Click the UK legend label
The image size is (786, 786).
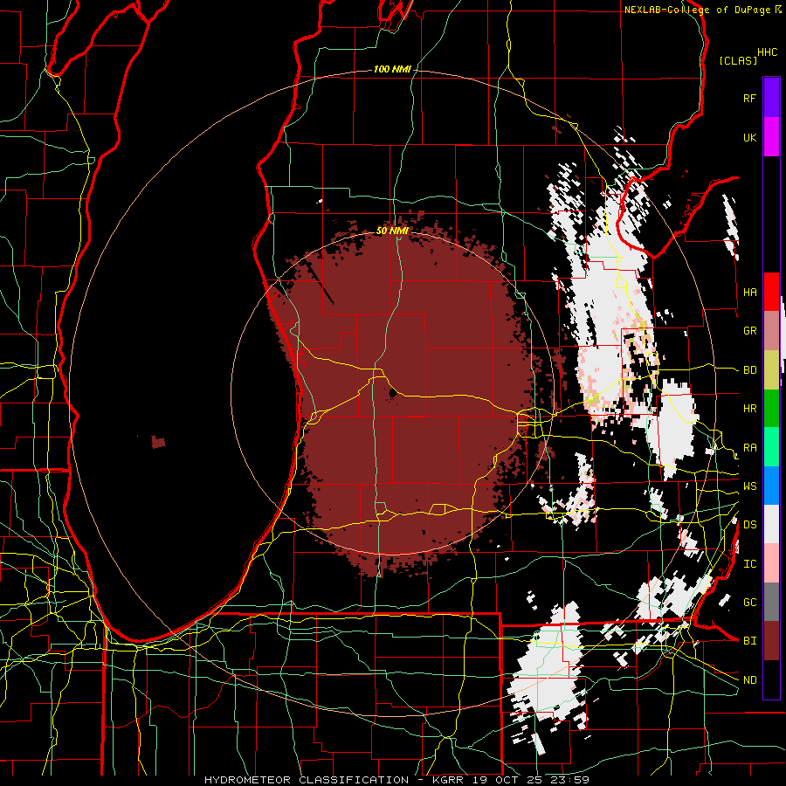pyautogui.click(x=749, y=137)
